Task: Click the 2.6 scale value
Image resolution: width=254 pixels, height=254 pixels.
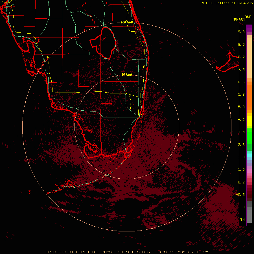Action: click(x=241, y=145)
